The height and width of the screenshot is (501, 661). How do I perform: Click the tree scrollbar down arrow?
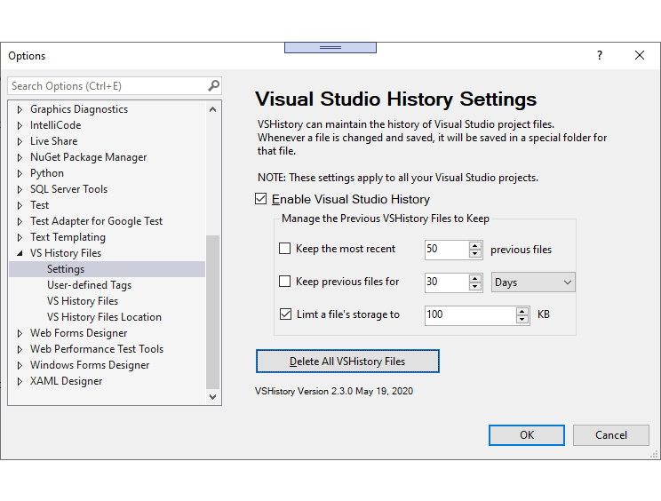click(x=213, y=396)
